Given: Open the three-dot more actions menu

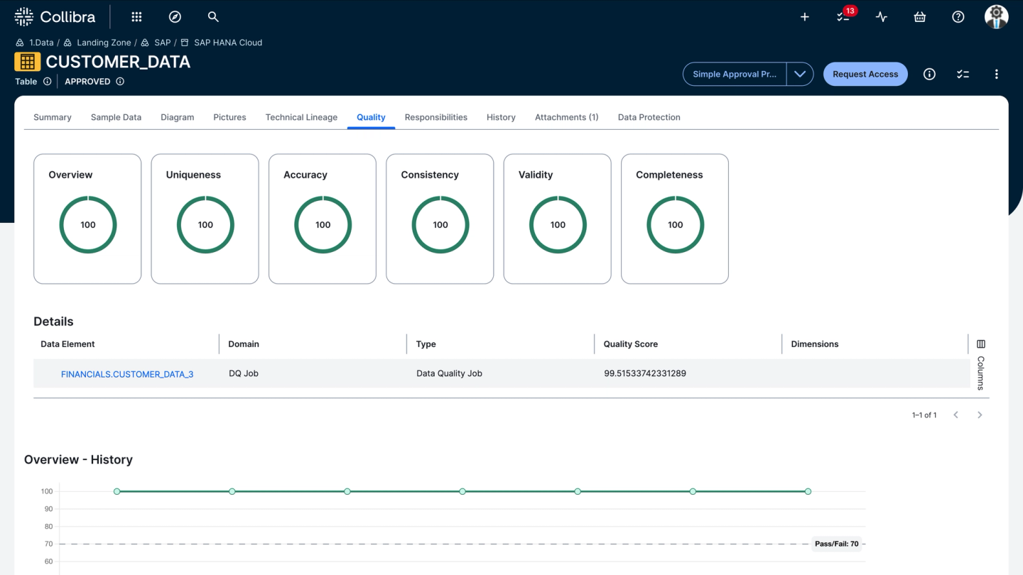Looking at the screenshot, I should [996, 74].
